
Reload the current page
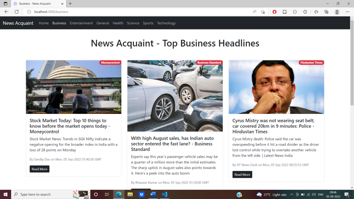click(17, 12)
